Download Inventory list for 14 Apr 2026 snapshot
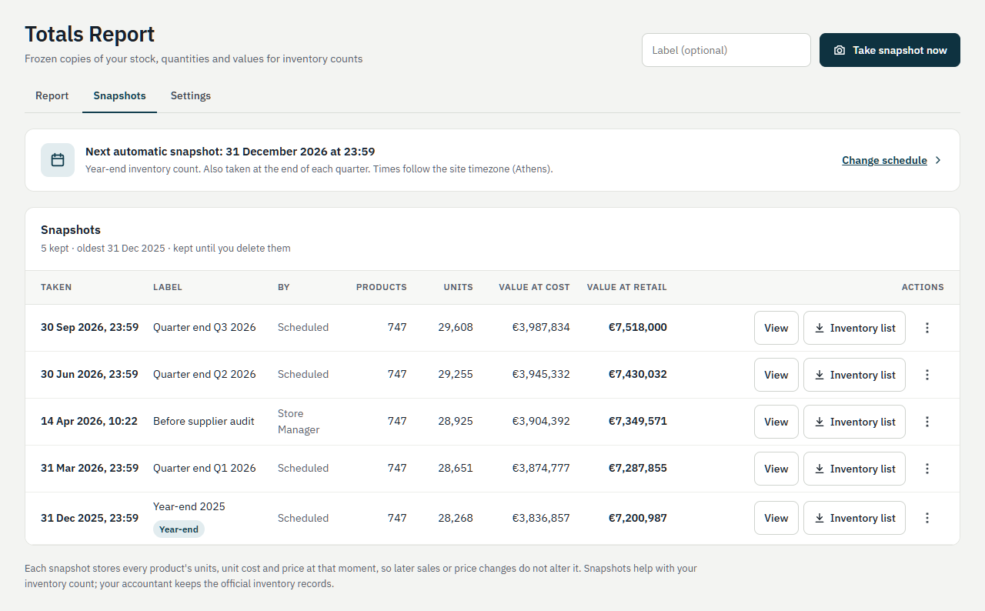Screen dimensions: 985x611 pos(854,422)
